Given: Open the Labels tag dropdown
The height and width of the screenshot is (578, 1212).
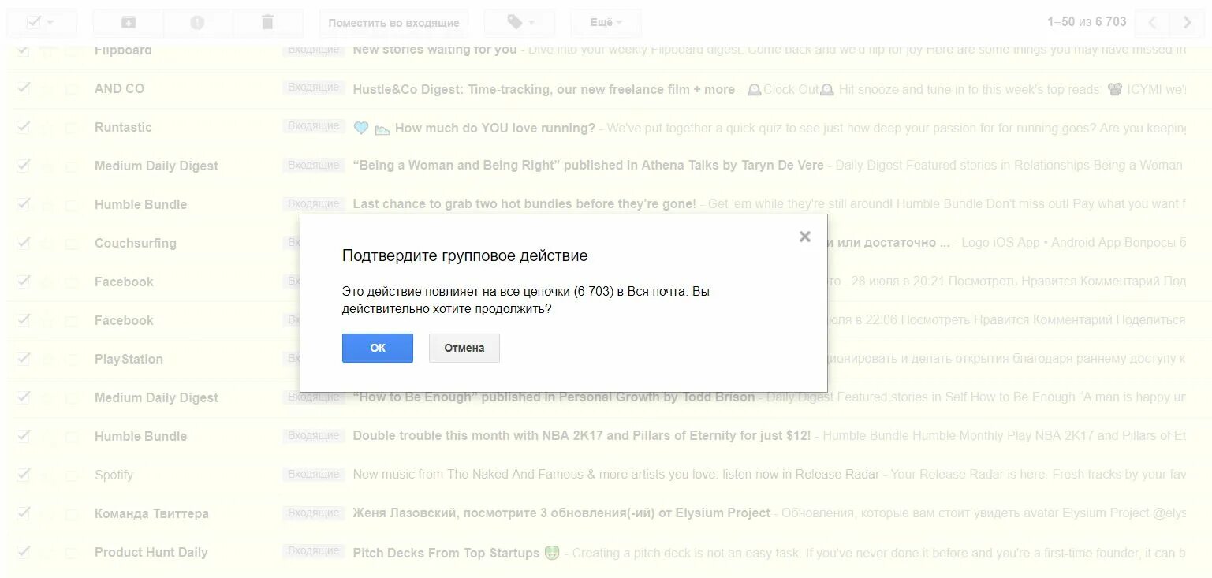Looking at the screenshot, I should (520, 23).
